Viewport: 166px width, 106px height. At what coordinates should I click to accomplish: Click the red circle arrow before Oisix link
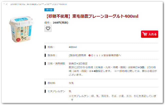tap(90, 55)
